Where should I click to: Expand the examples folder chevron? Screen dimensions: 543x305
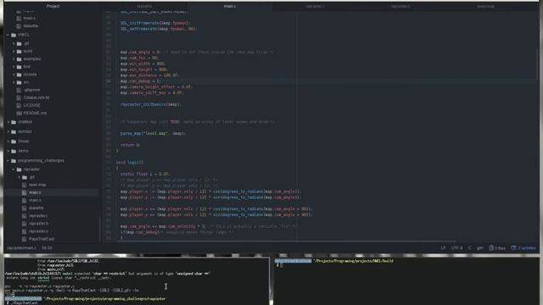(14, 59)
